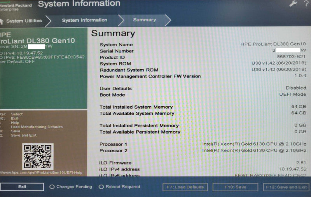This screenshot has width=311, height=197.
Task: Select Total Available Persistent Memory label
Action: (x=140, y=132)
